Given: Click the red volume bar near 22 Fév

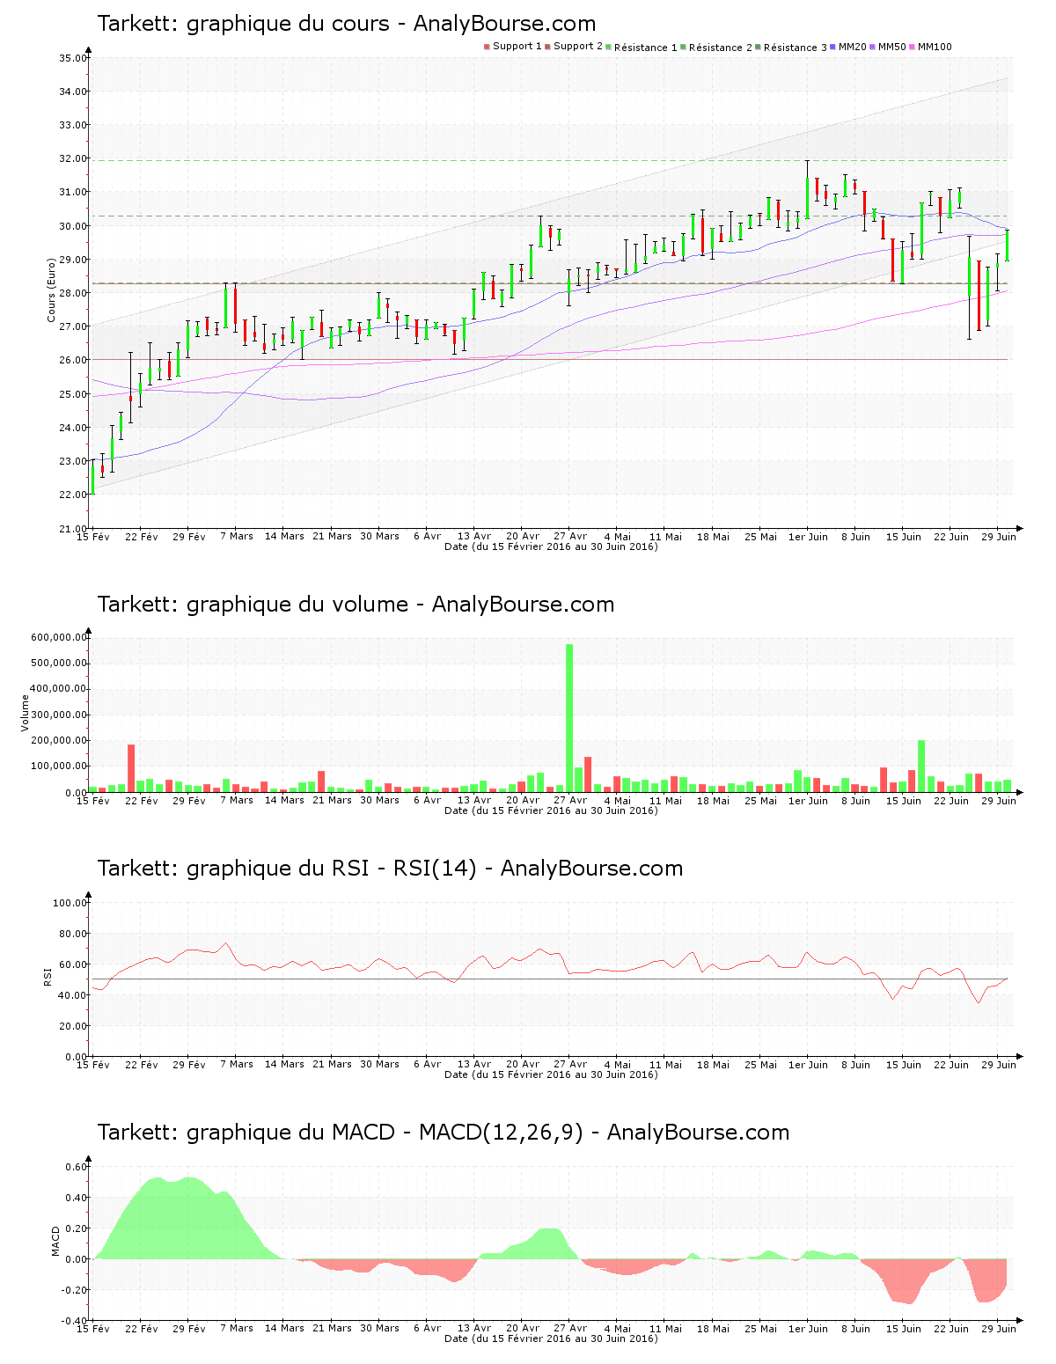Looking at the screenshot, I should point(131,768).
